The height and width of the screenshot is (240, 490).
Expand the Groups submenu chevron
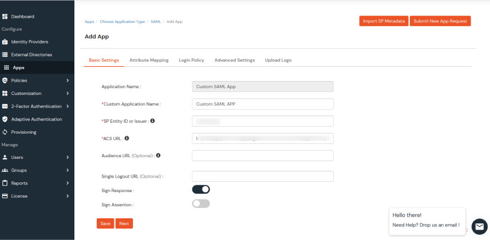point(68,170)
